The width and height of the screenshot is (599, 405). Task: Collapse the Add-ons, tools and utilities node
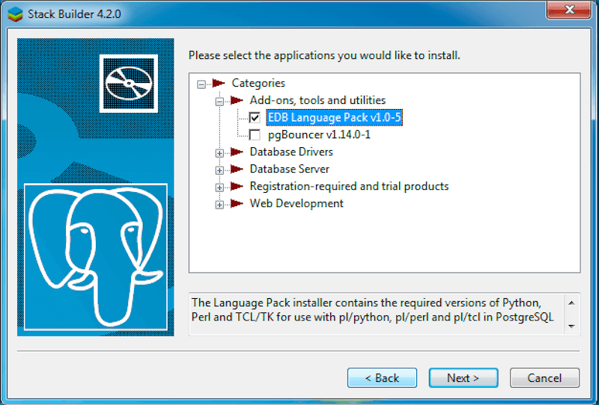tap(219, 101)
